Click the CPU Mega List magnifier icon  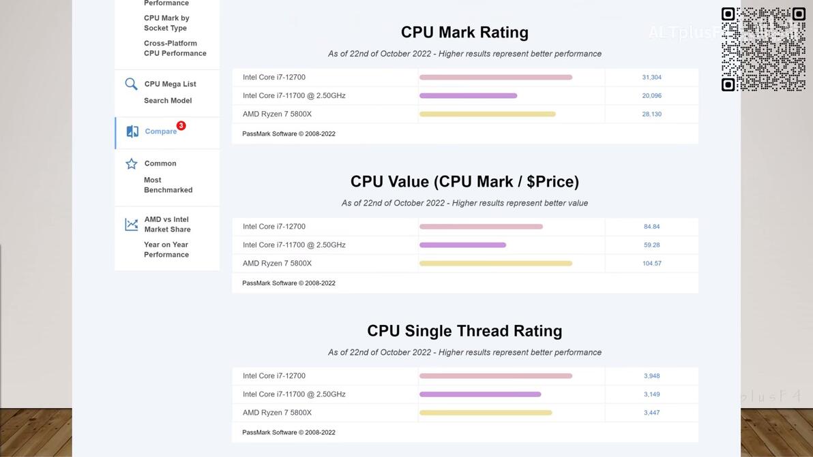pos(131,84)
